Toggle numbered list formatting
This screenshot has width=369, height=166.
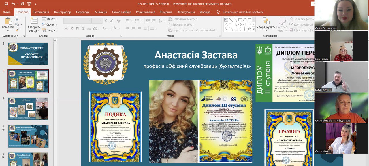click(x=138, y=21)
